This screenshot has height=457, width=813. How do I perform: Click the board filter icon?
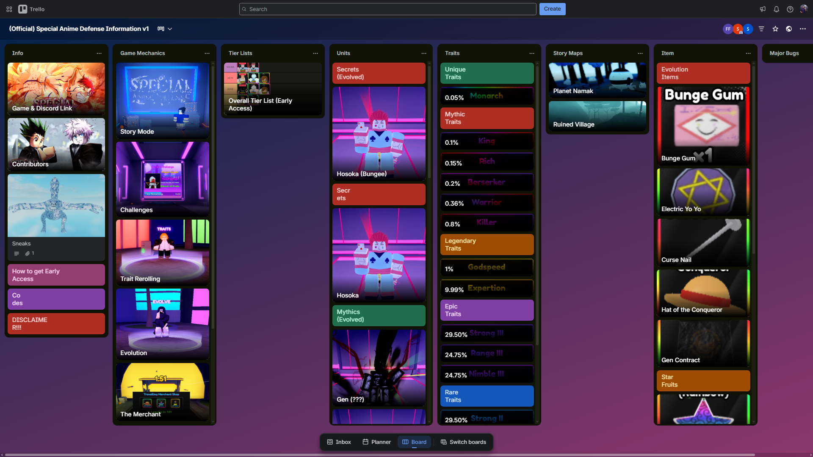(761, 29)
